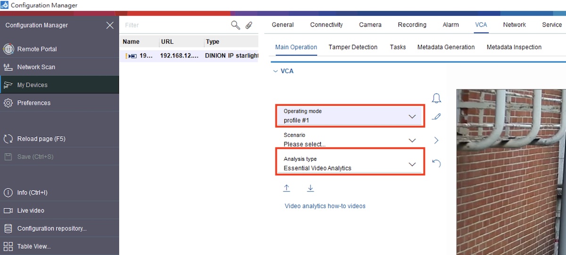Click the undo arrow beside Analysis type
This screenshot has height=255, width=566.
coord(436,164)
